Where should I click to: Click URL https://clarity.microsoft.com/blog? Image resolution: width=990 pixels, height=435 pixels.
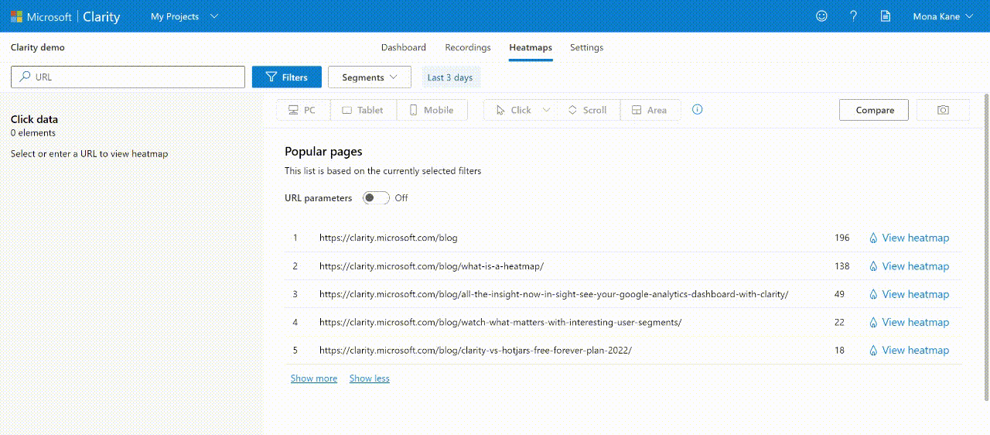click(388, 238)
